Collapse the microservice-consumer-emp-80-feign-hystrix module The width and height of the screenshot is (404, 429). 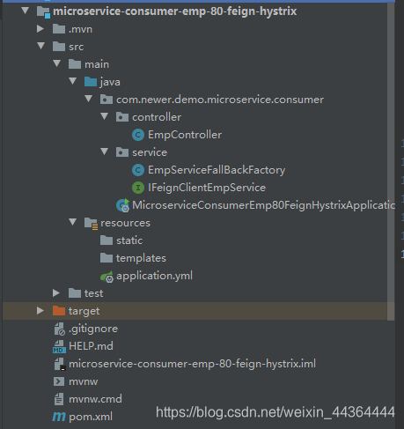[26, 11]
